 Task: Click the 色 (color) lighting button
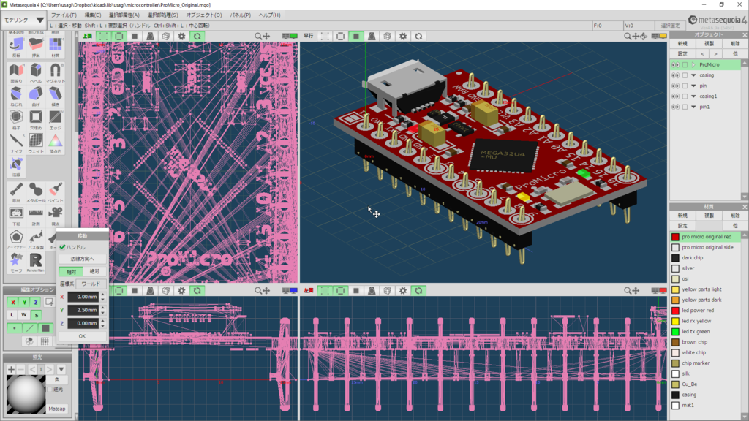[57, 380]
